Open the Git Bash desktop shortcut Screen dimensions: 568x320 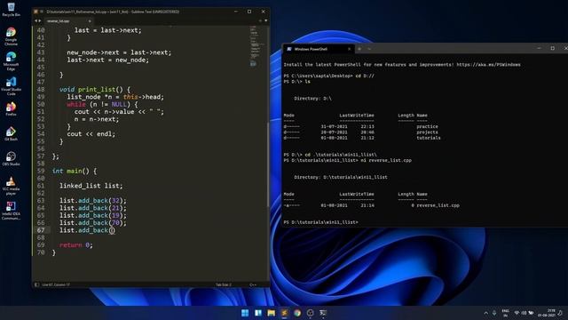[x=11, y=133]
